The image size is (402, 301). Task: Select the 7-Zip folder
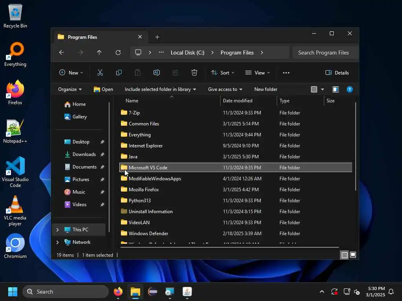pyautogui.click(x=236, y=112)
